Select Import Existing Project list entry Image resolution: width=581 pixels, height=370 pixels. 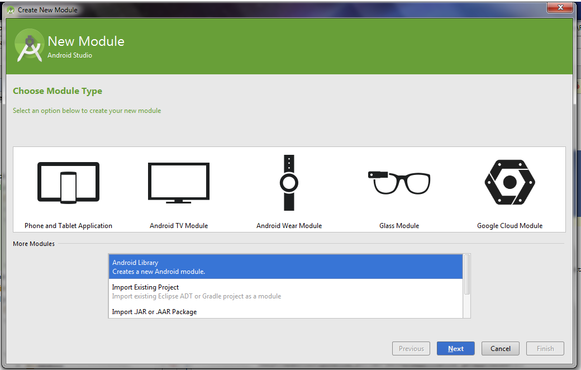click(x=285, y=291)
